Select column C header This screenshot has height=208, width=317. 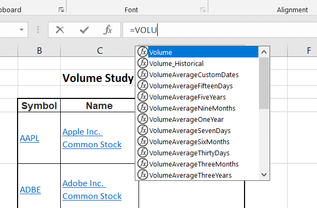(100, 51)
